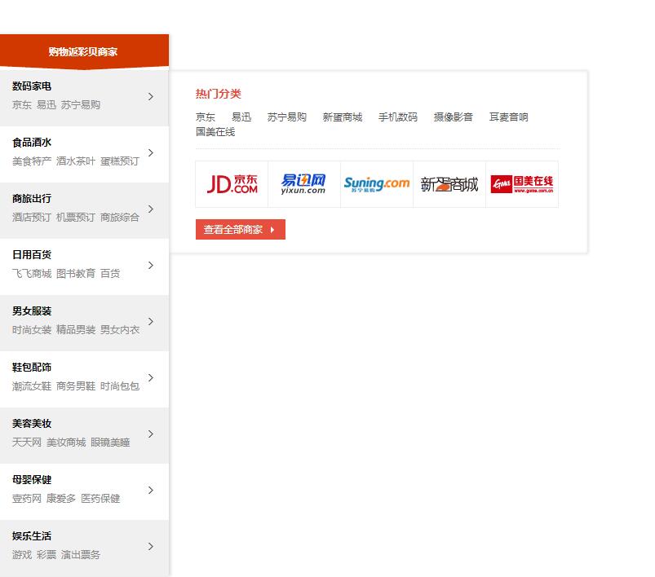Select the Suning.com logo

[376, 184]
